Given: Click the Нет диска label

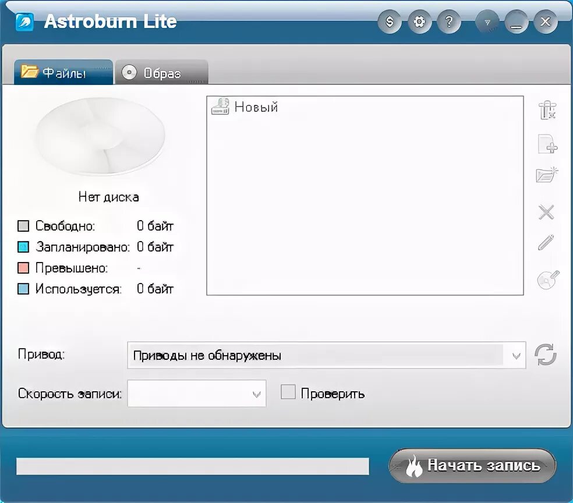Looking at the screenshot, I should pyautogui.click(x=108, y=197).
